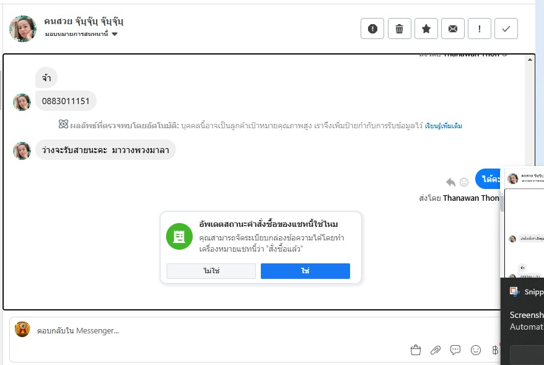Open the shopping bag products icon
The width and height of the screenshot is (544, 365).
coord(416,350)
